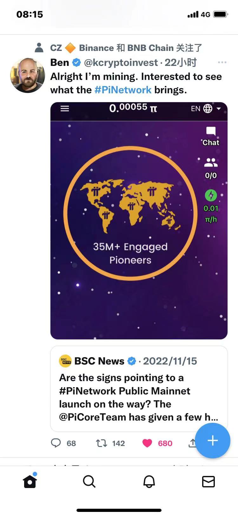238x517 pixels.
Task: Tap the green lightning mining button
Action: point(211,195)
